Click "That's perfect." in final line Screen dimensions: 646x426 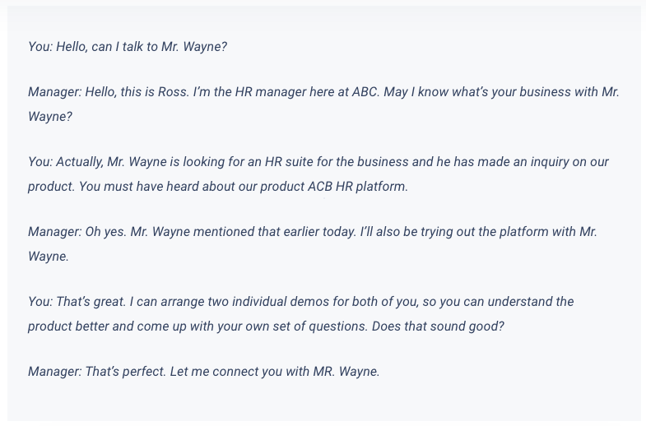pos(126,372)
